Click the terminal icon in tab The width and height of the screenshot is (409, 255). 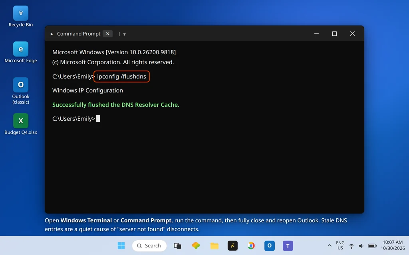pyautogui.click(x=52, y=34)
